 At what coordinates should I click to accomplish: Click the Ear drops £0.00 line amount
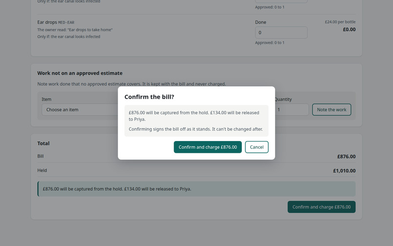(x=349, y=29)
